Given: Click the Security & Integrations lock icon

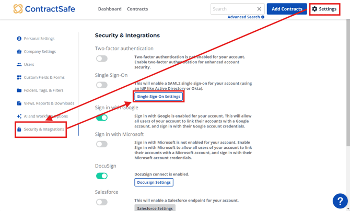Looking at the screenshot, I should point(19,129).
